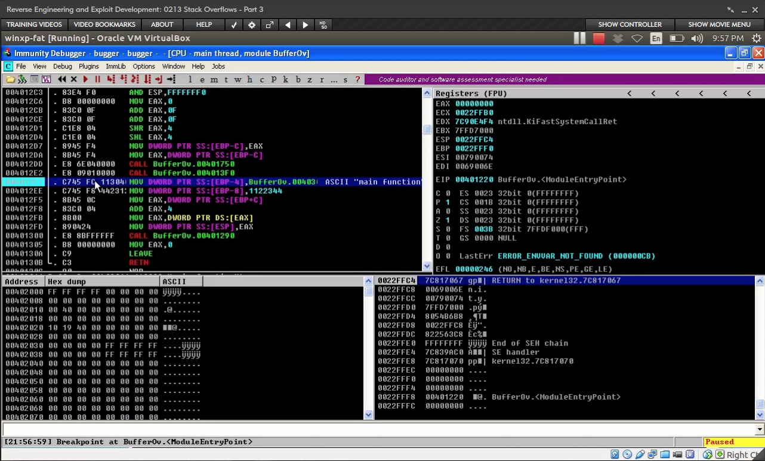
Task: Click the Go to address arrow icon
Action: 171,79
